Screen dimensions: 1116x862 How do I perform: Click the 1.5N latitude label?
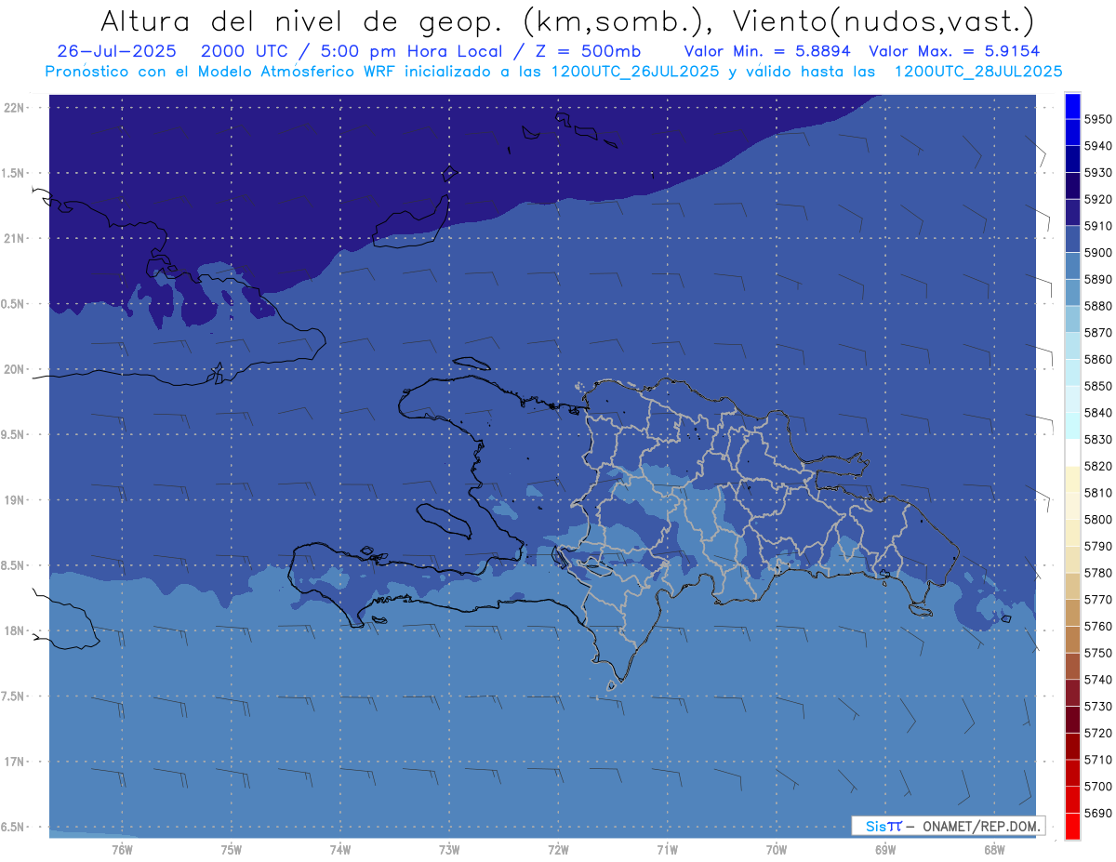[x=15, y=173]
